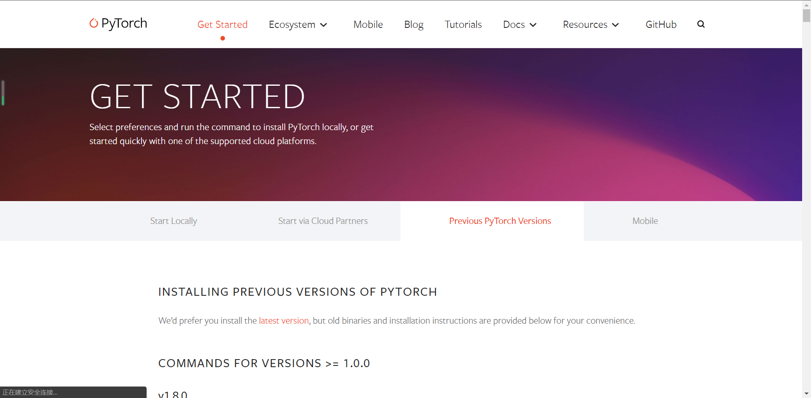Screen dimensions: 811x398
Task: Expand the Docs dropdown menu
Action: (520, 25)
